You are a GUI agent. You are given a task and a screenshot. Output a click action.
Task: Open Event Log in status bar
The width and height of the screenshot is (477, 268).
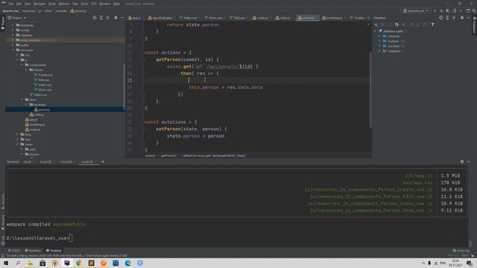[x=461, y=251]
